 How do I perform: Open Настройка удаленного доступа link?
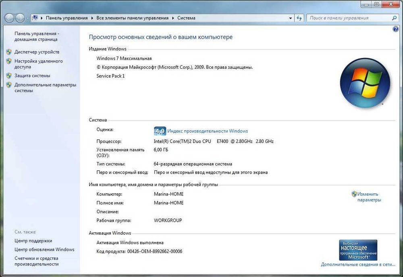[39, 64]
